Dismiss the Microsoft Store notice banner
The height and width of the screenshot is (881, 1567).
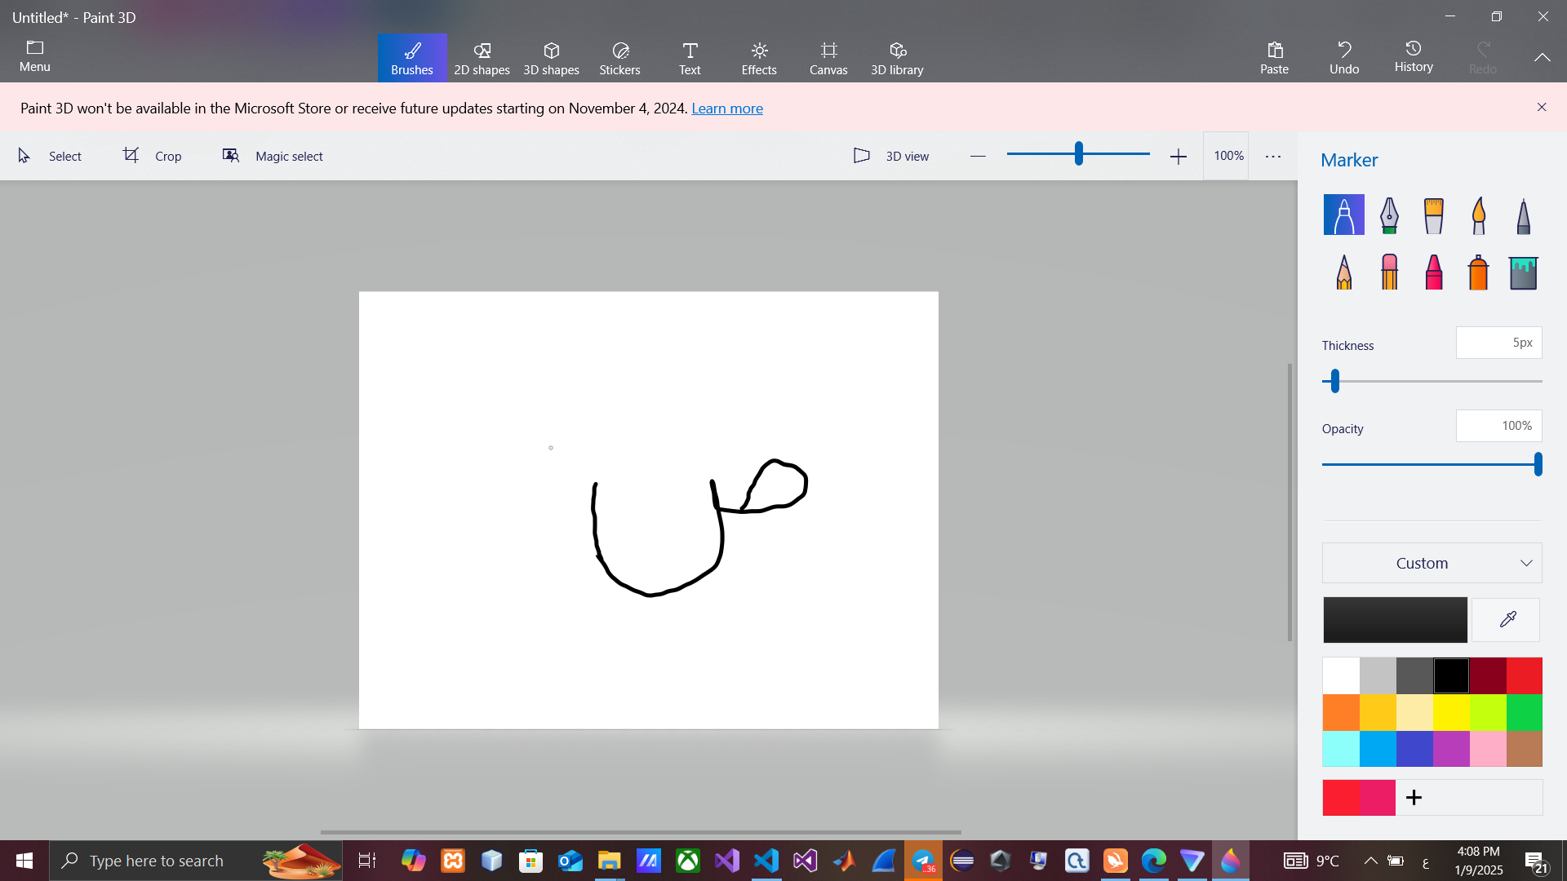click(1542, 107)
